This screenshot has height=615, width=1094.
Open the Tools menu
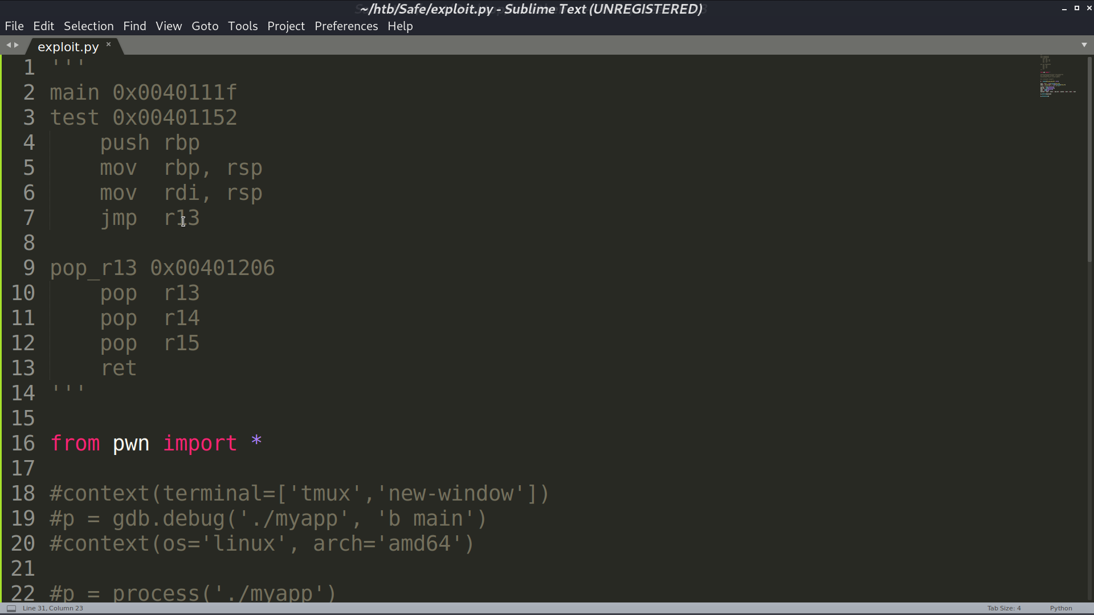click(x=243, y=26)
